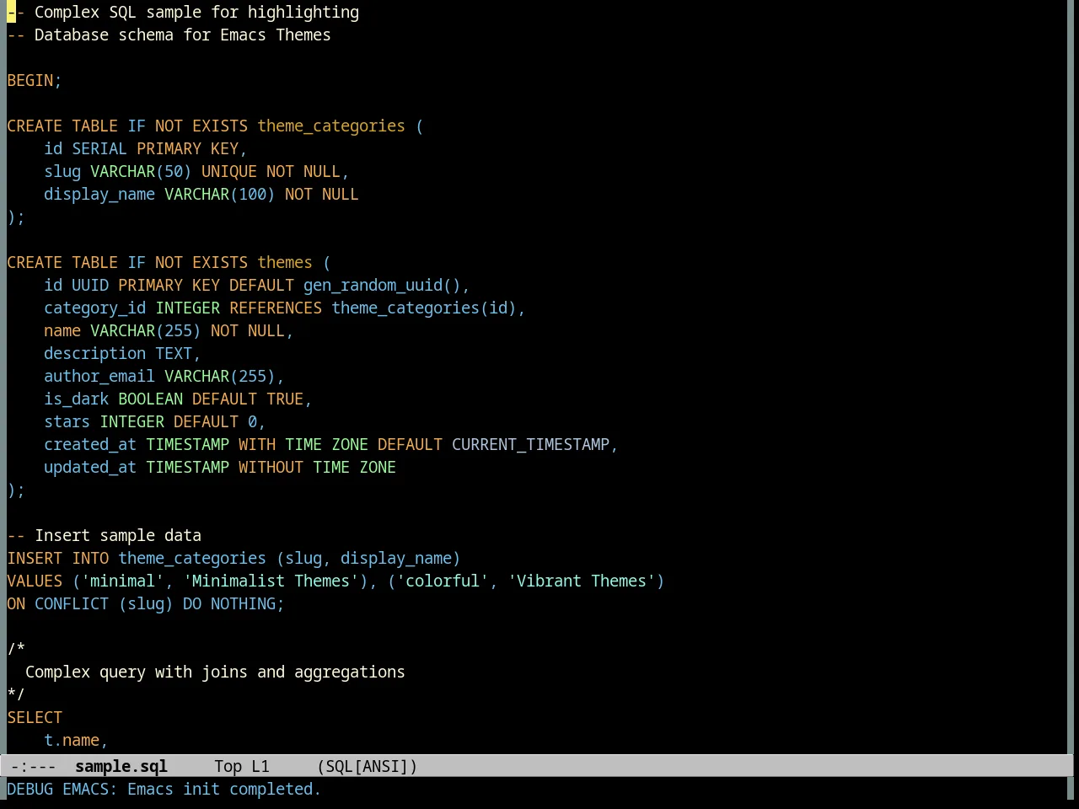Viewport: 1079px width, 809px height.
Task: Click UNIQUE keyword on slug line
Action: pos(229,171)
